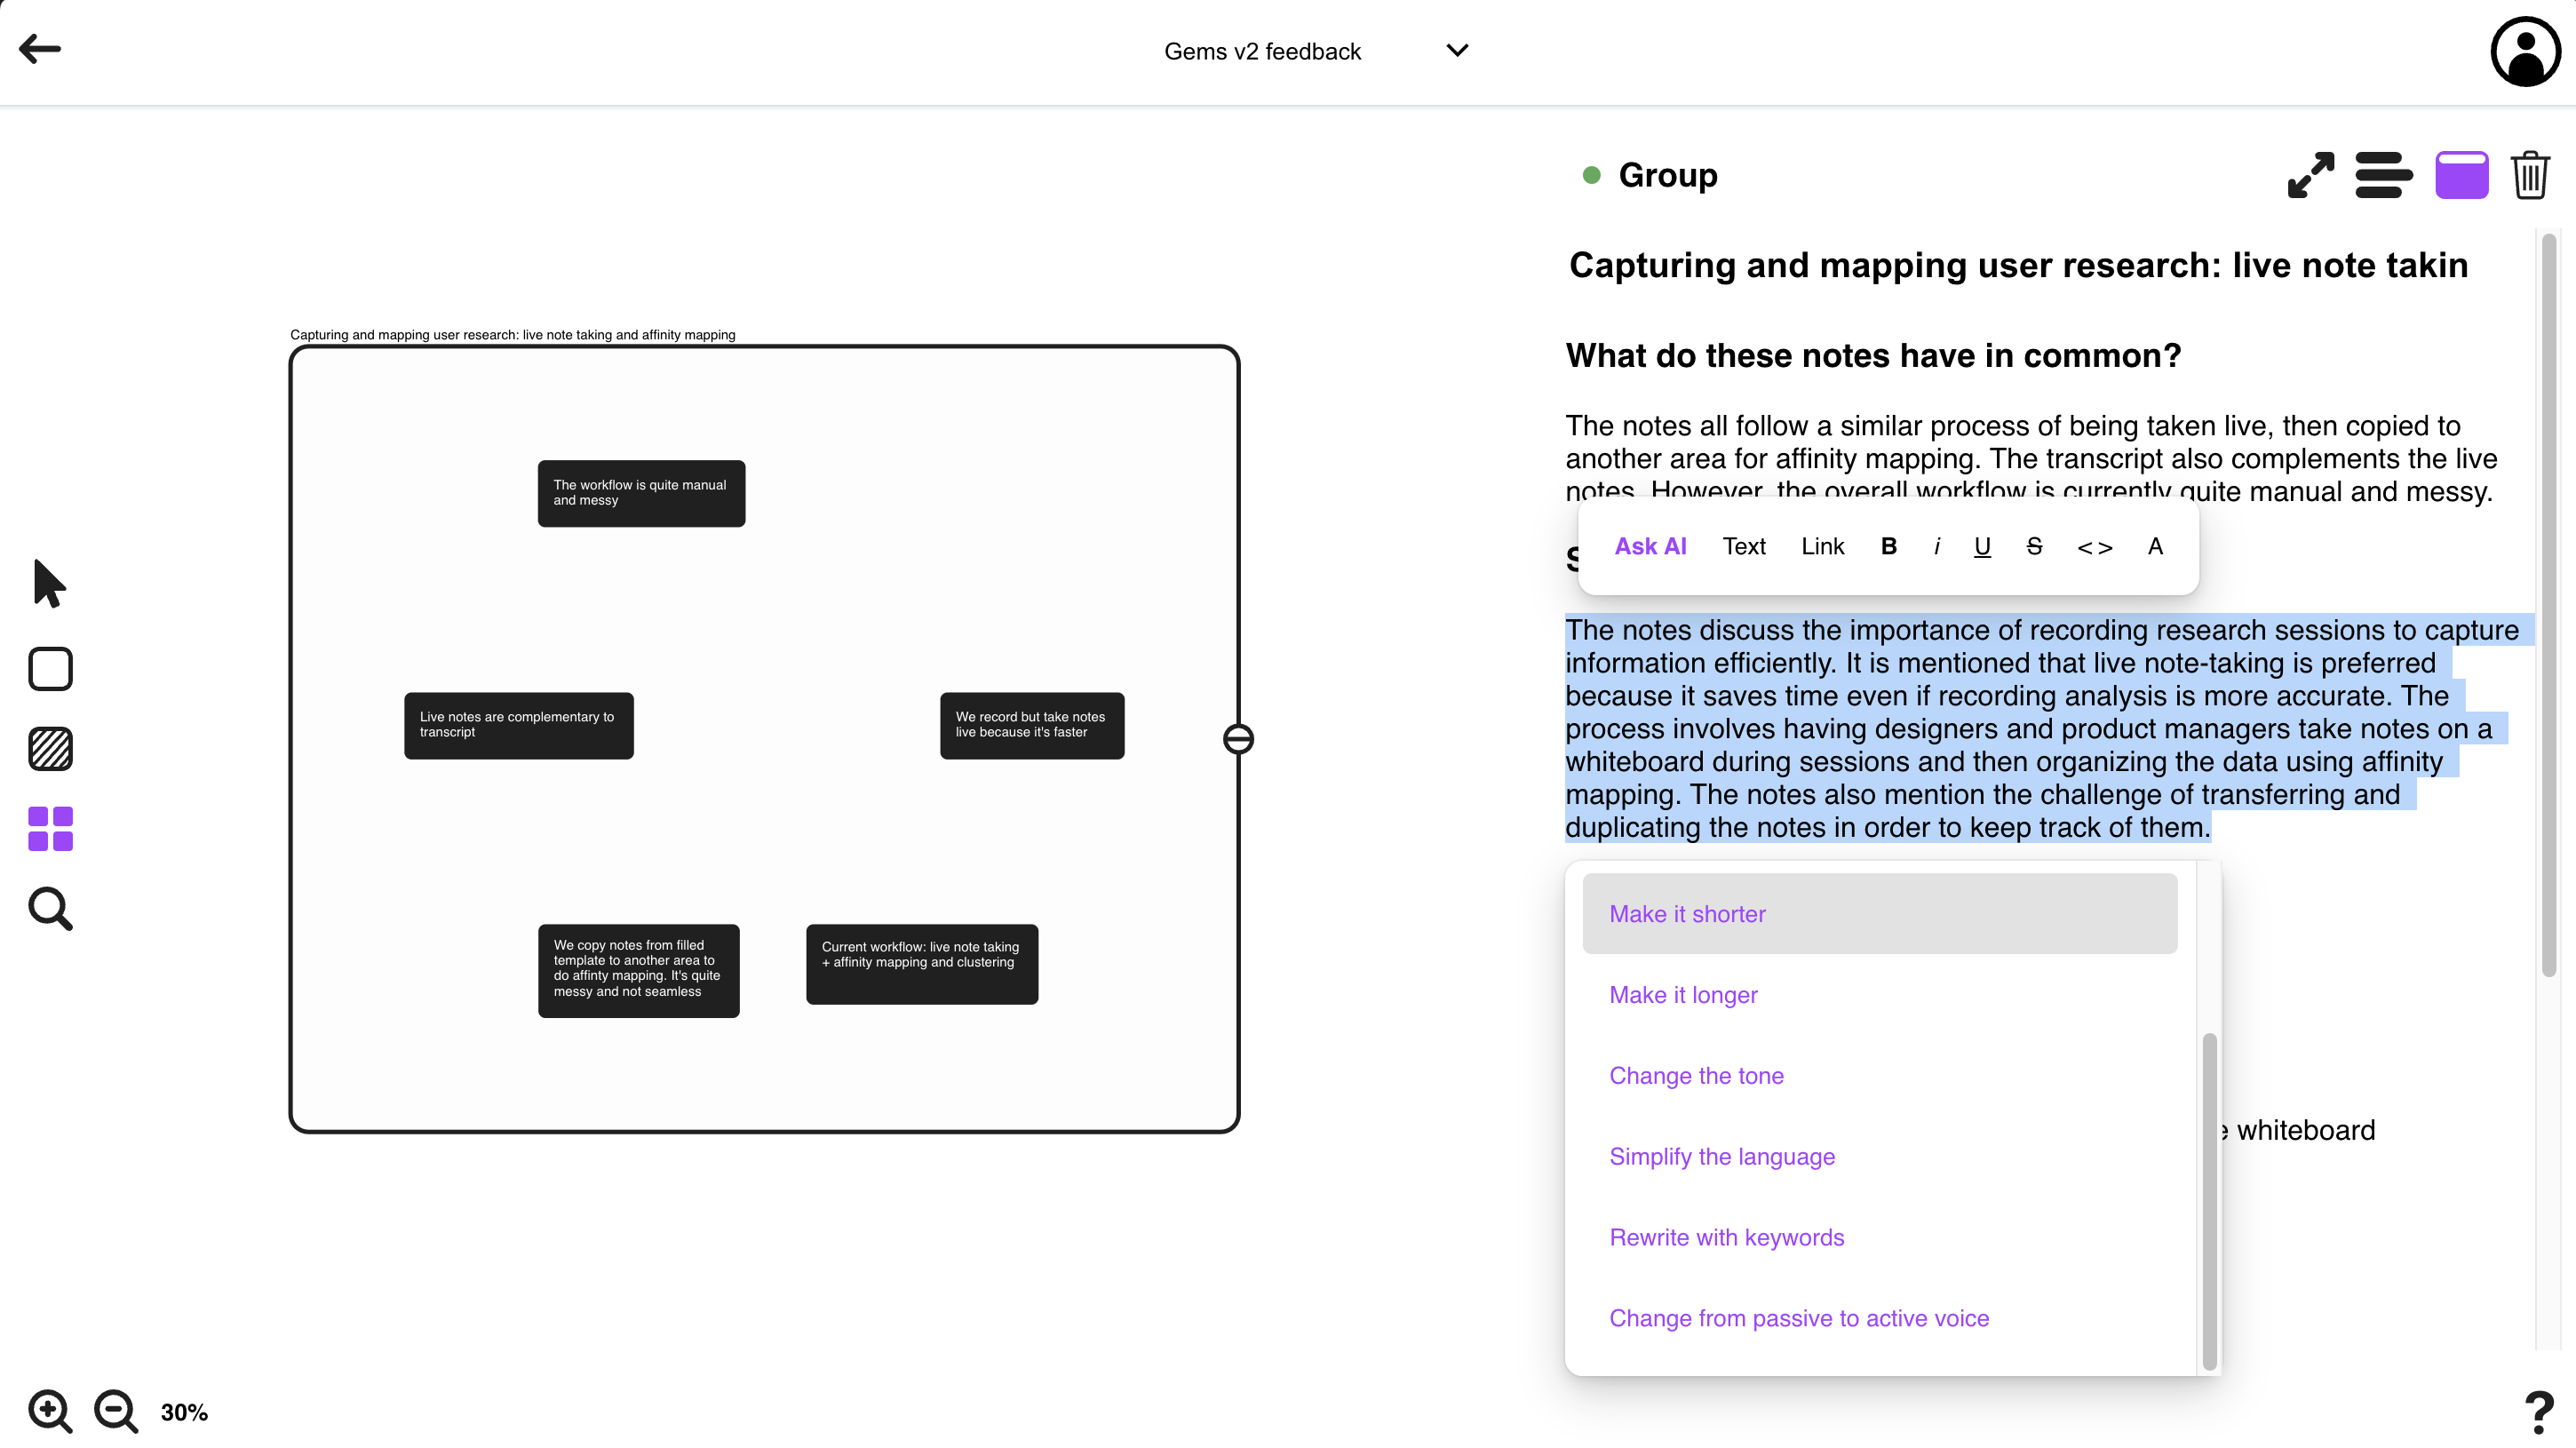Click the purple group color swatch

[x=2461, y=175]
